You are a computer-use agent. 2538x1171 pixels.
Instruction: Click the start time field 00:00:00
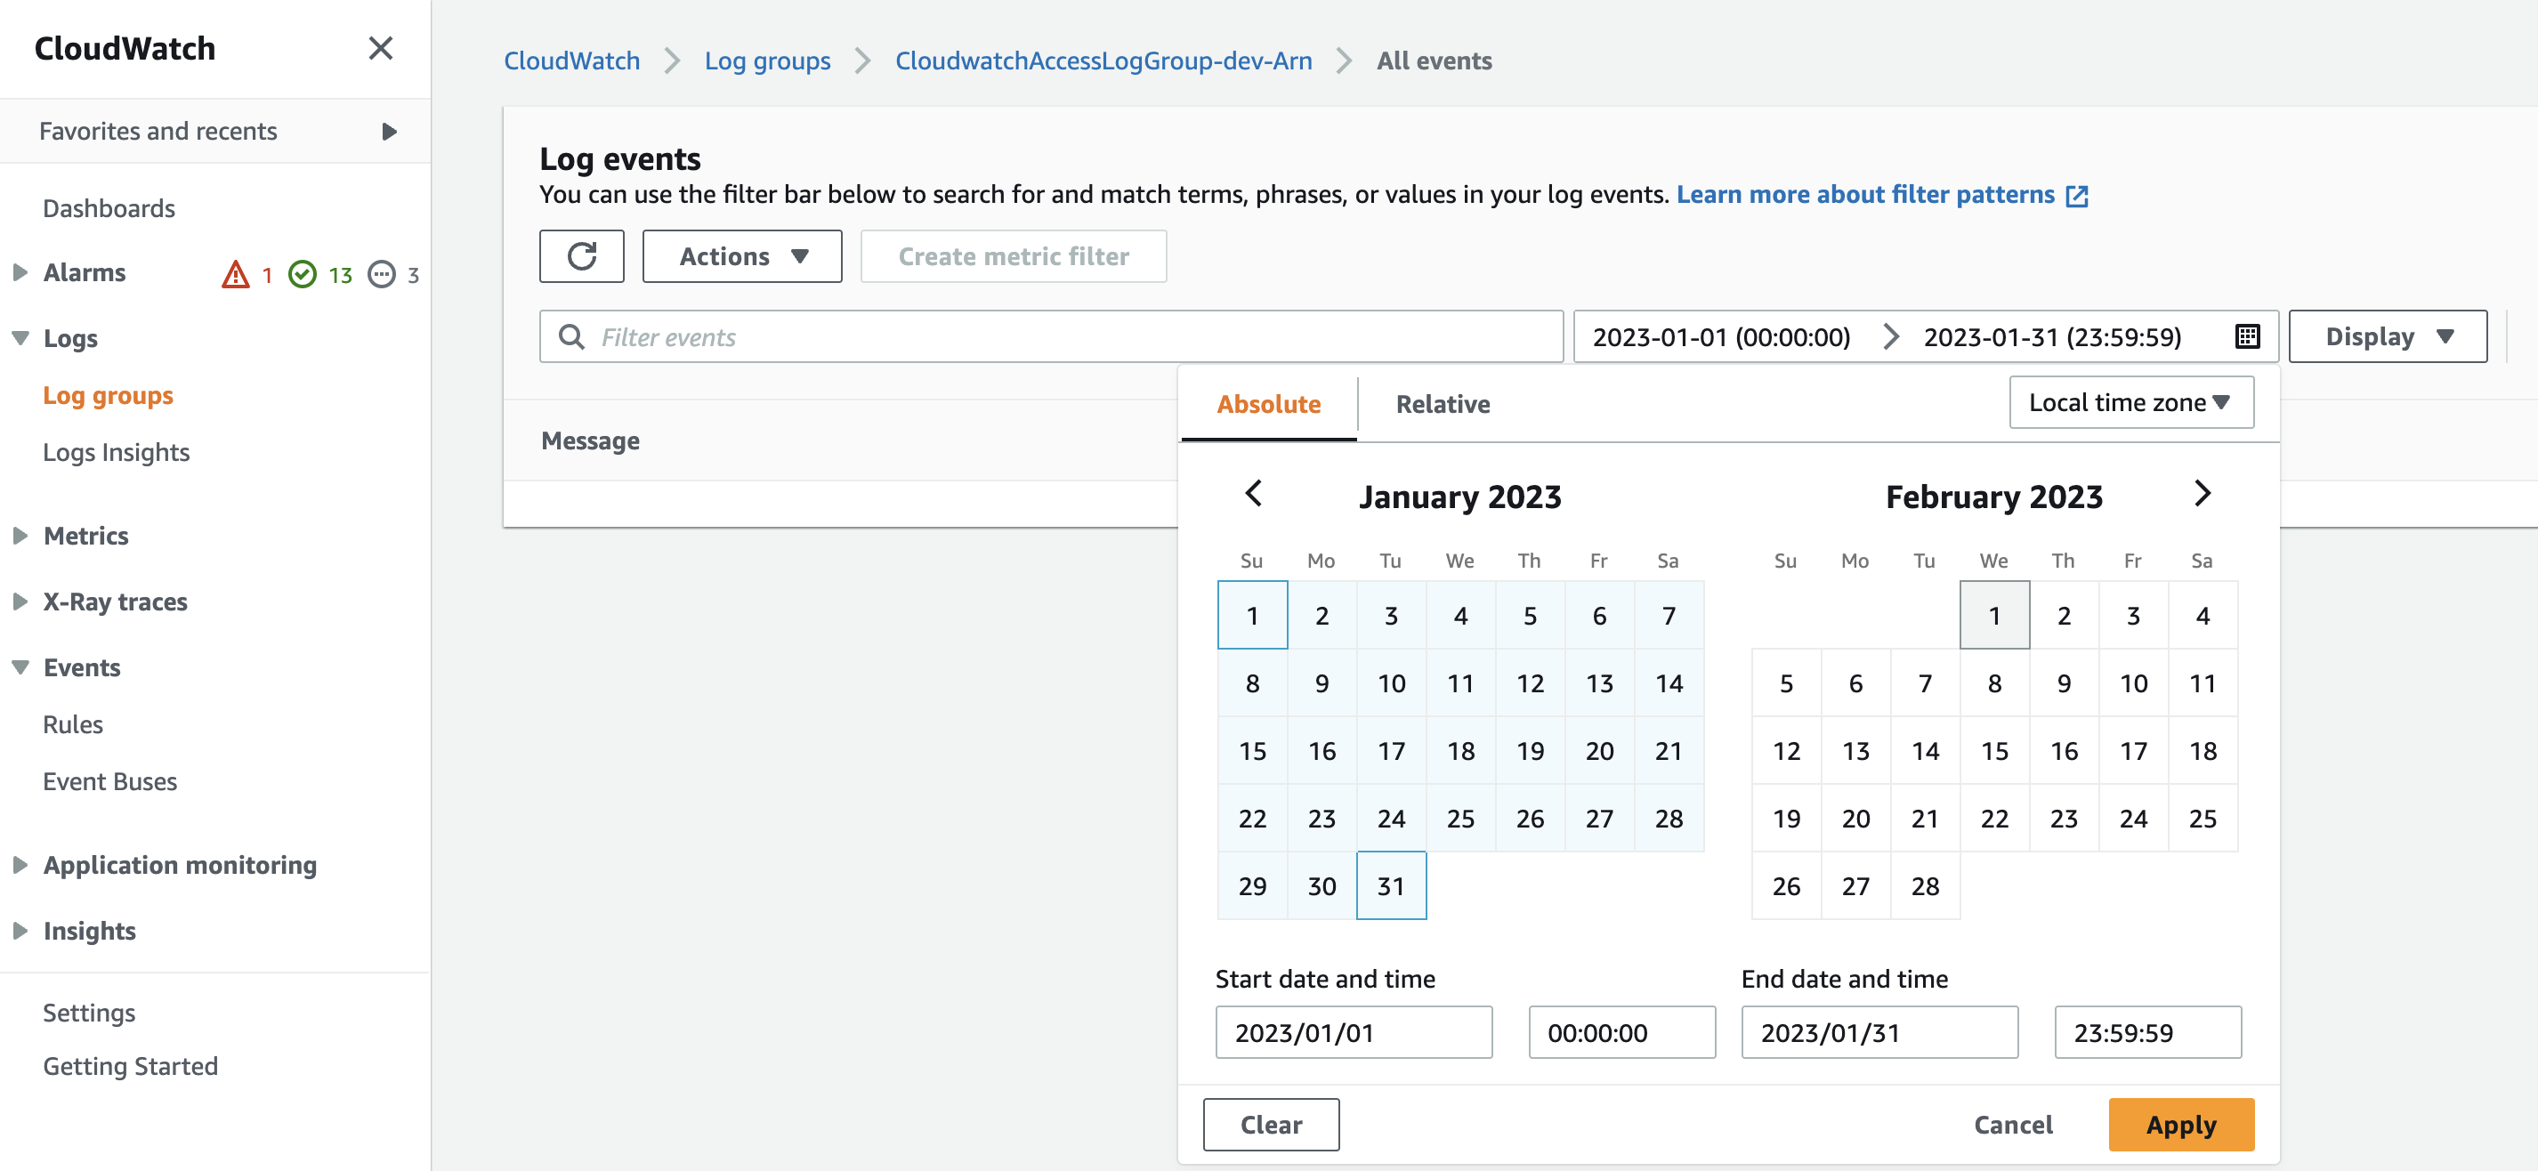[1621, 1032]
